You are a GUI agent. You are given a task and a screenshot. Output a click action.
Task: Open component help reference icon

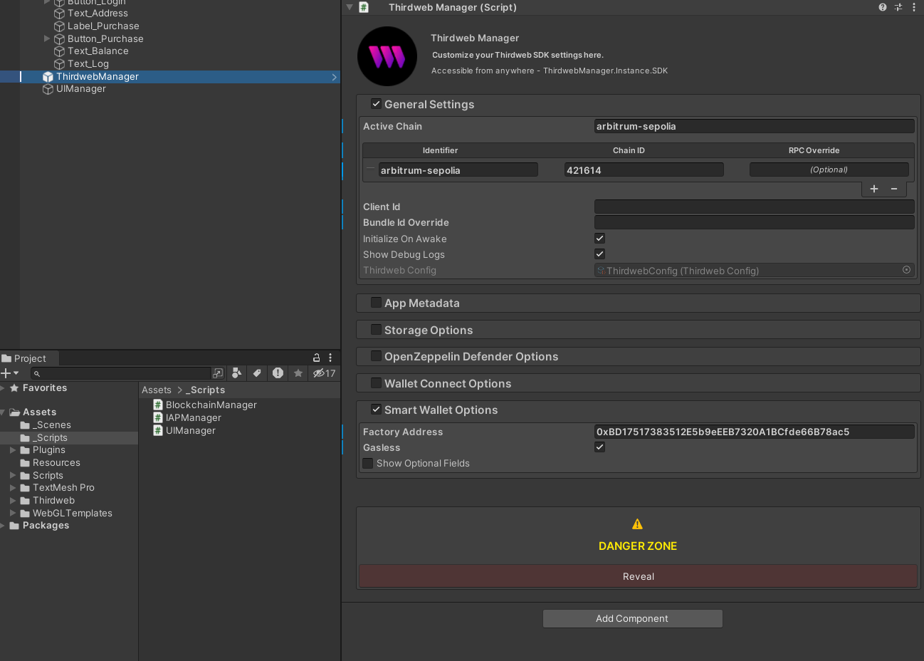pos(883,7)
